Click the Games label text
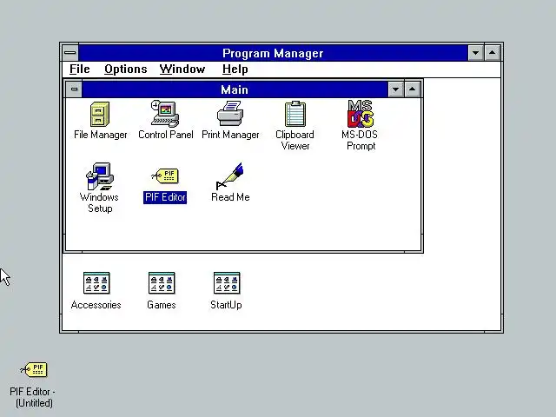 tap(162, 305)
